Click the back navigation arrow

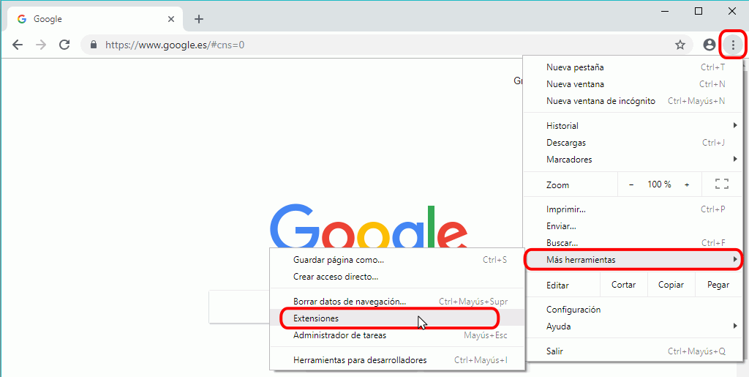[18, 45]
